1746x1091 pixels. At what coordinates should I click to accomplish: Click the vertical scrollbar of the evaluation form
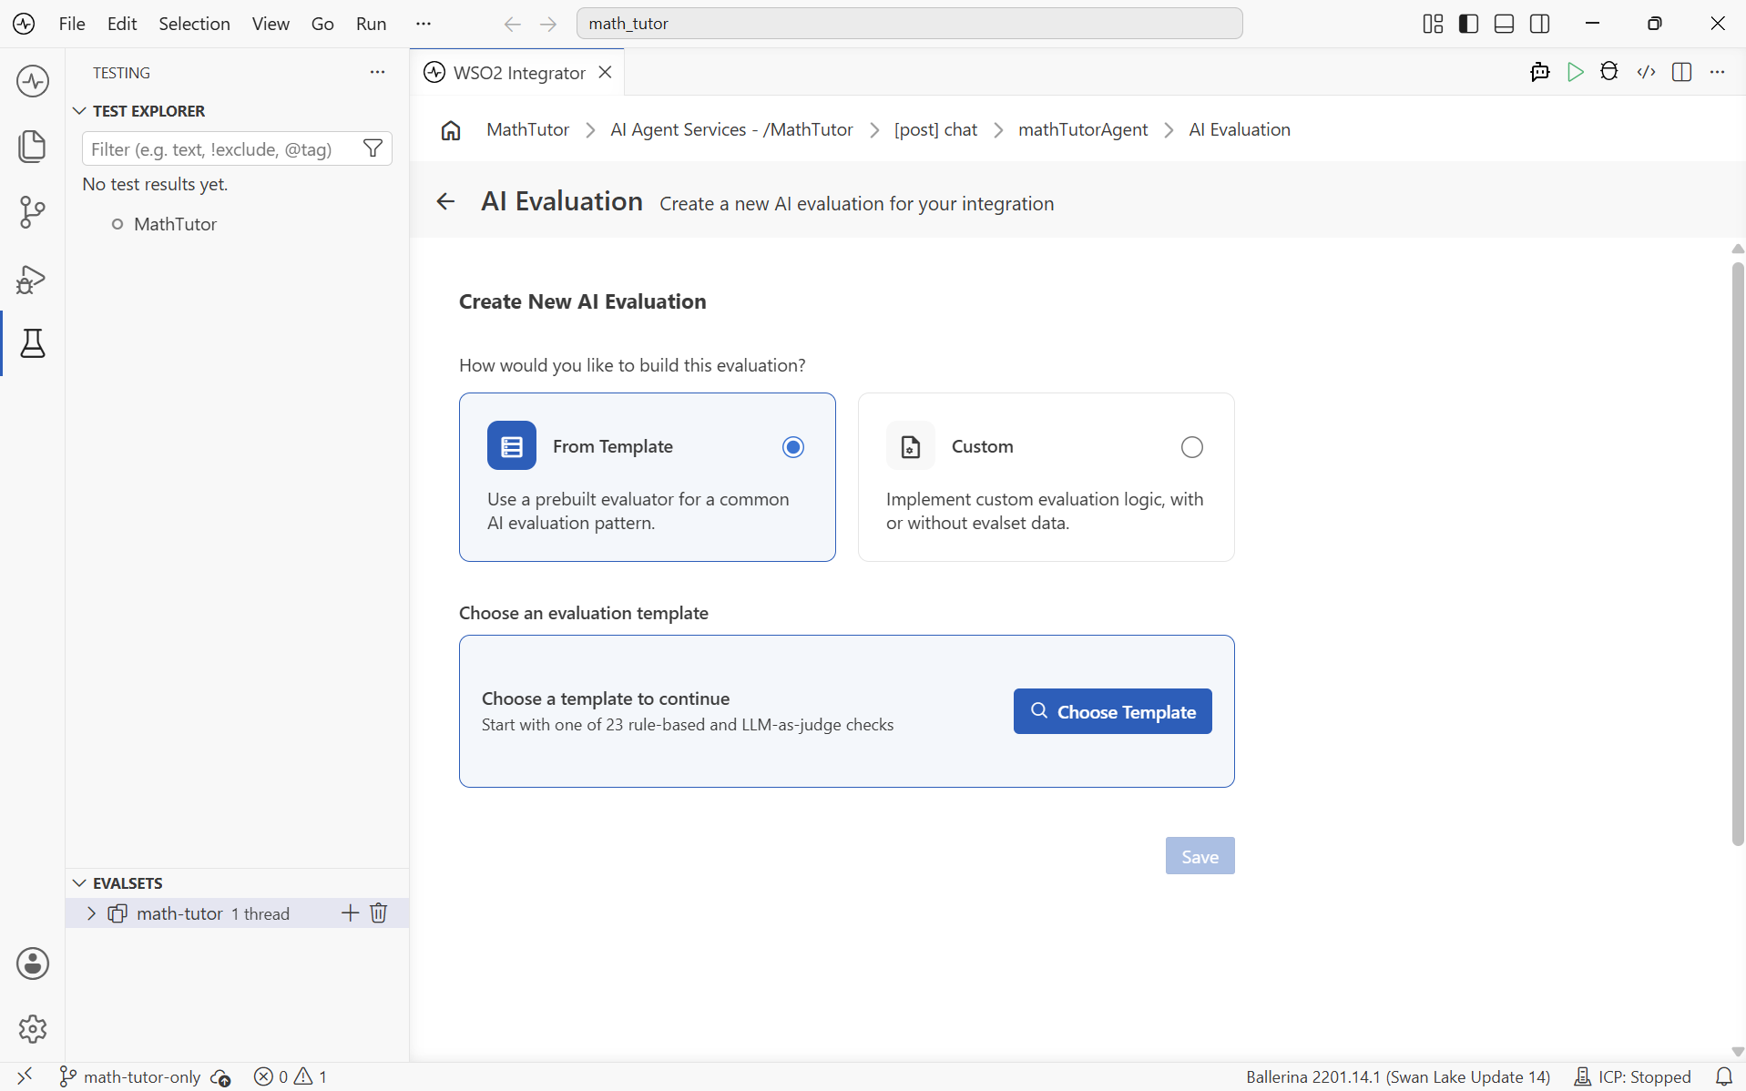tap(1737, 554)
